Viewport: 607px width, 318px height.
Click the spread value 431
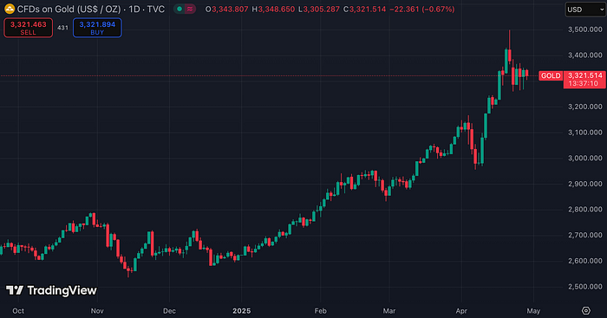(x=62, y=28)
